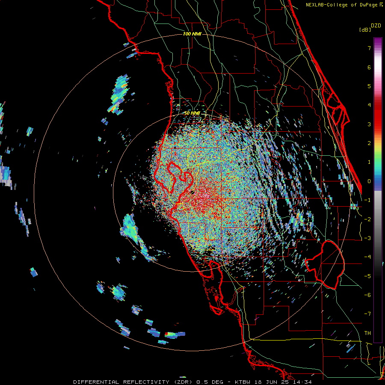385x385 pixels.
Task: Select the -4 value on color scale
Action: [367, 257]
